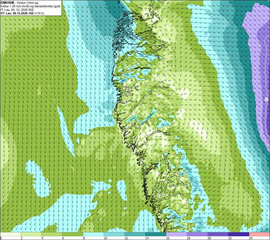Click the '(+10 h)' forecast offset text

[39, 13]
